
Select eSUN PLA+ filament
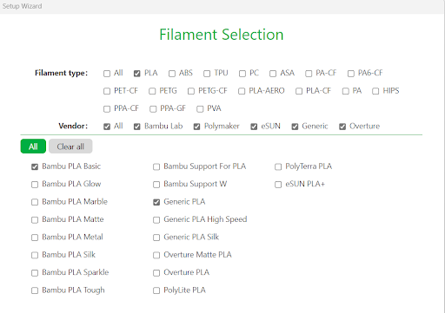(278, 185)
